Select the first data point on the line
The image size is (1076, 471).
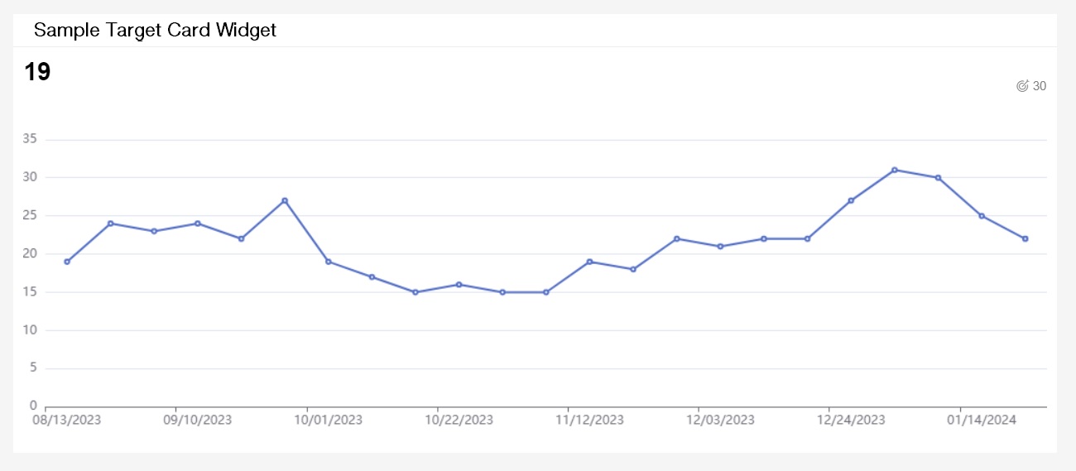(67, 262)
